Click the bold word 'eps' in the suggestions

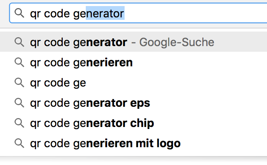pyautogui.click(x=140, y=103)
